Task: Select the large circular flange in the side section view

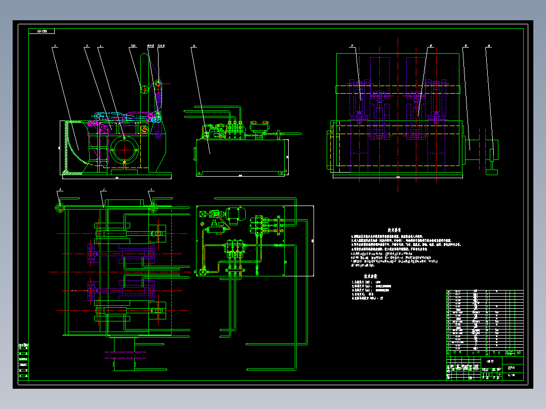Action: click(124, 150)
